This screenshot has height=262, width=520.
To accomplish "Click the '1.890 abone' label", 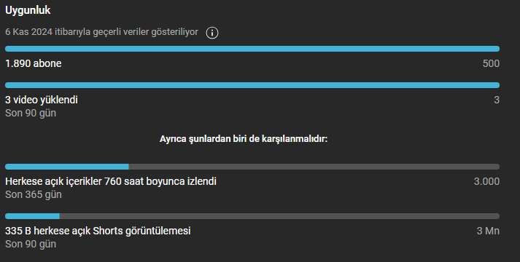I will pyautogui.click(x=33, y=63).
